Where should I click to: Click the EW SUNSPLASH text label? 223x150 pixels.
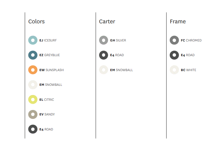click(x=52, y=70)
